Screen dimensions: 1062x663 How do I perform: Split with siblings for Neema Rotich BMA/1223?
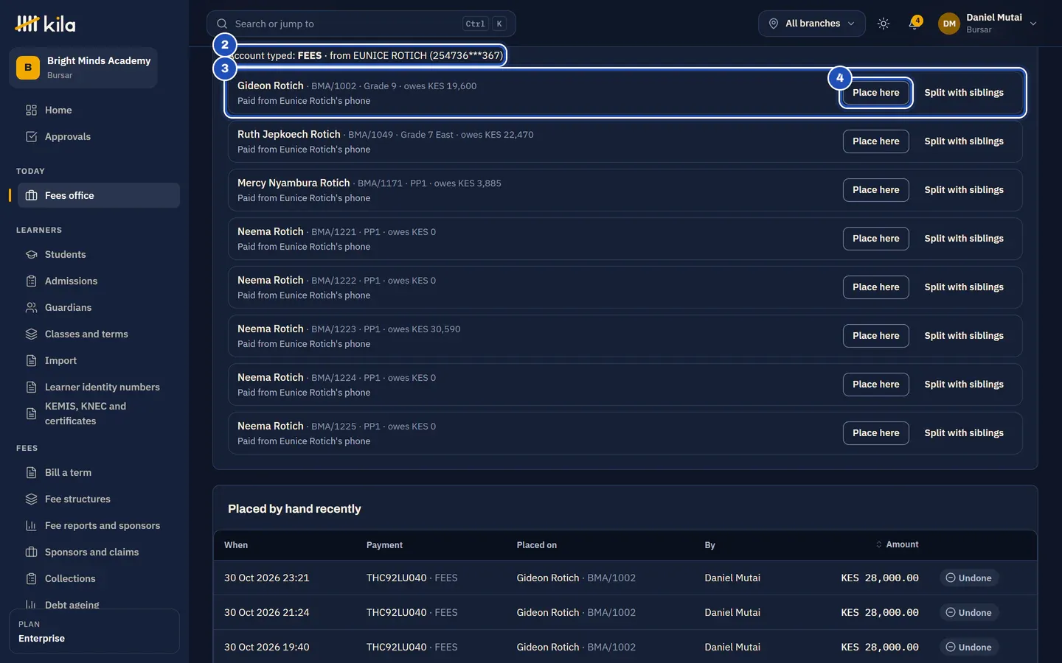pyautogui.click(x=964, y=336)
